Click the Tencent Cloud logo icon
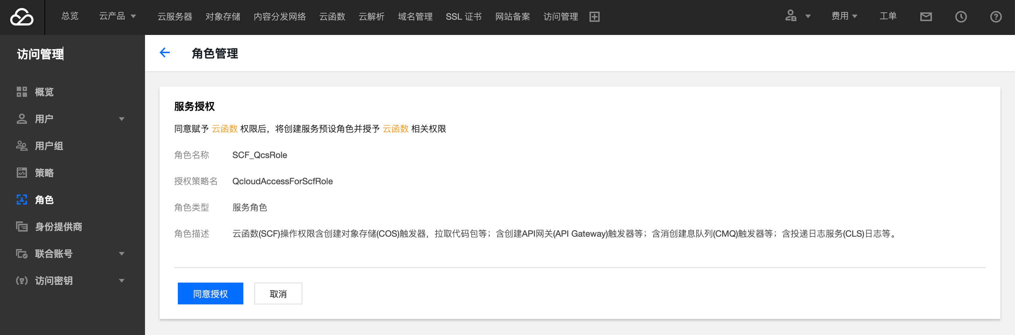 point(21,17)
